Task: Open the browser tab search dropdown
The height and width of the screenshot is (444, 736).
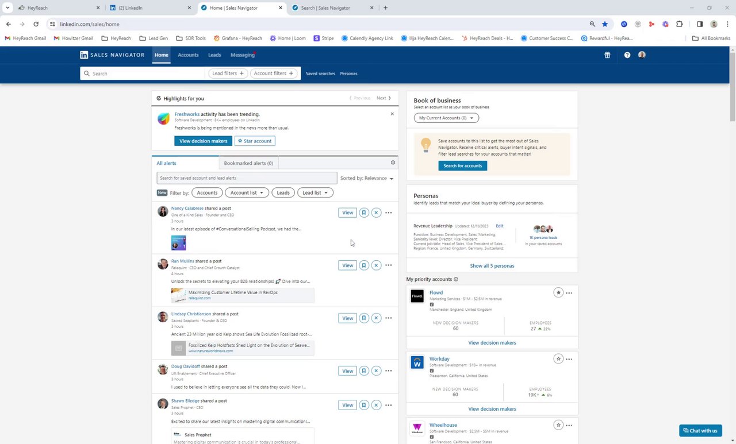Action: coord(7,8)
